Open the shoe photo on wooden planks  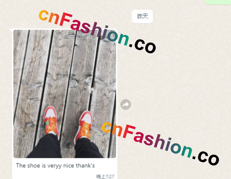(x=65, y=94)
